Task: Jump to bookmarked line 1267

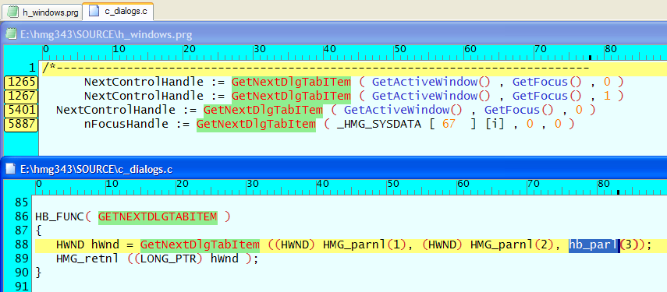Action: (x=21, y=96)
